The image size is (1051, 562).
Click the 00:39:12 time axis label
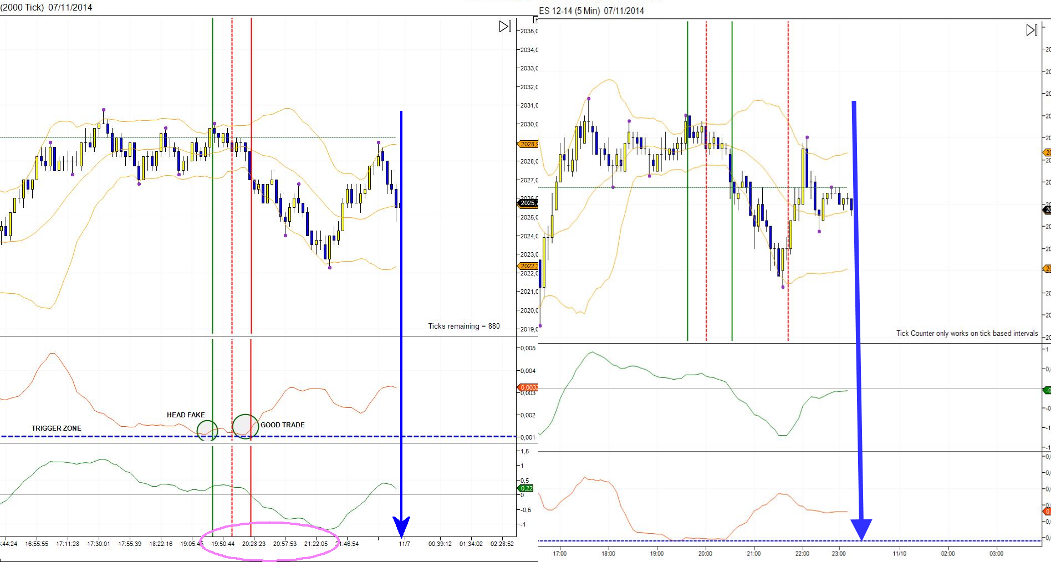tap(440, 544)
